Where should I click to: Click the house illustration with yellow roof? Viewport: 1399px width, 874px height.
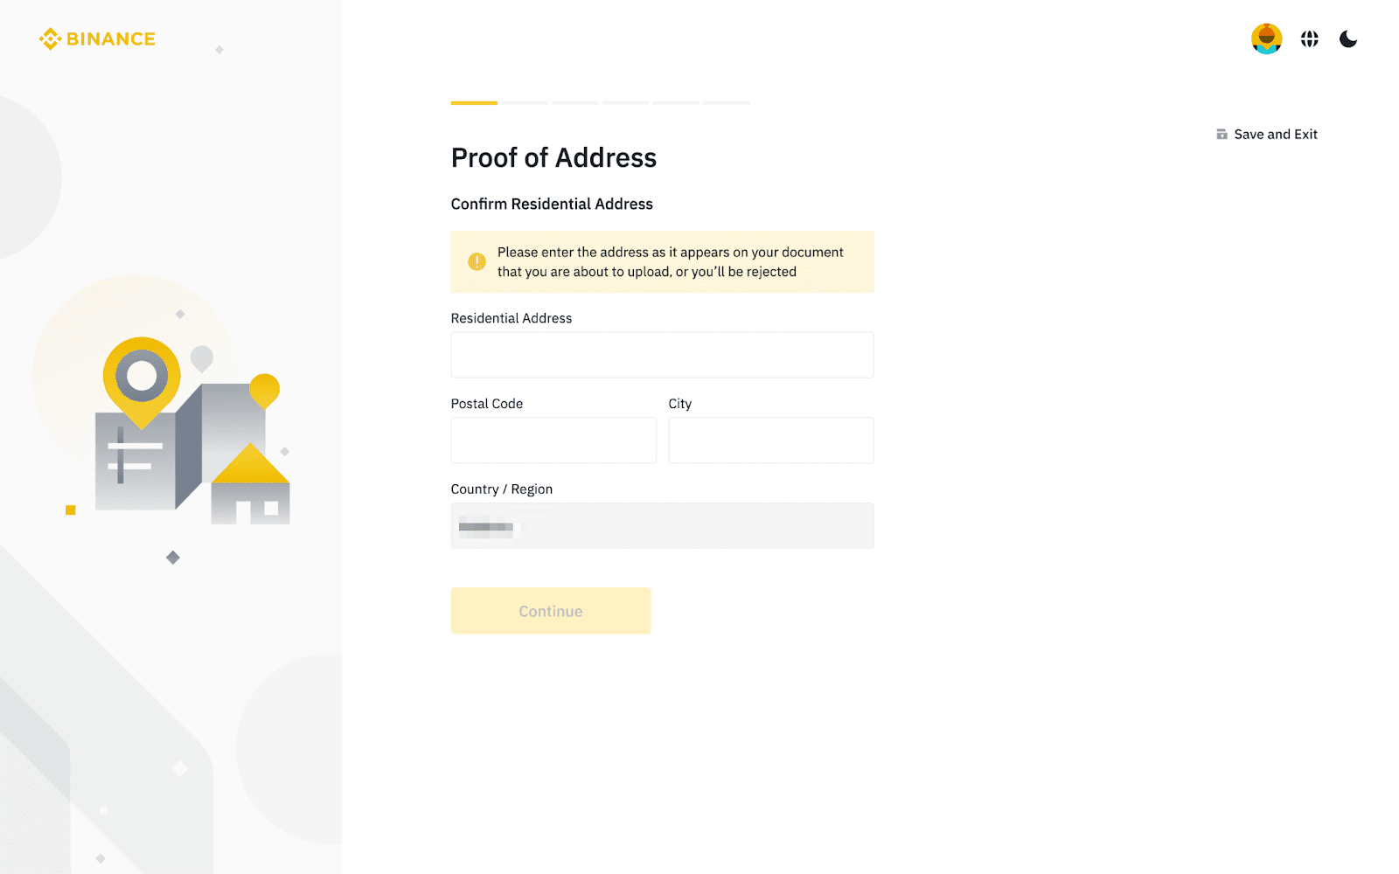pyautogui.click(x=251, y=488)
